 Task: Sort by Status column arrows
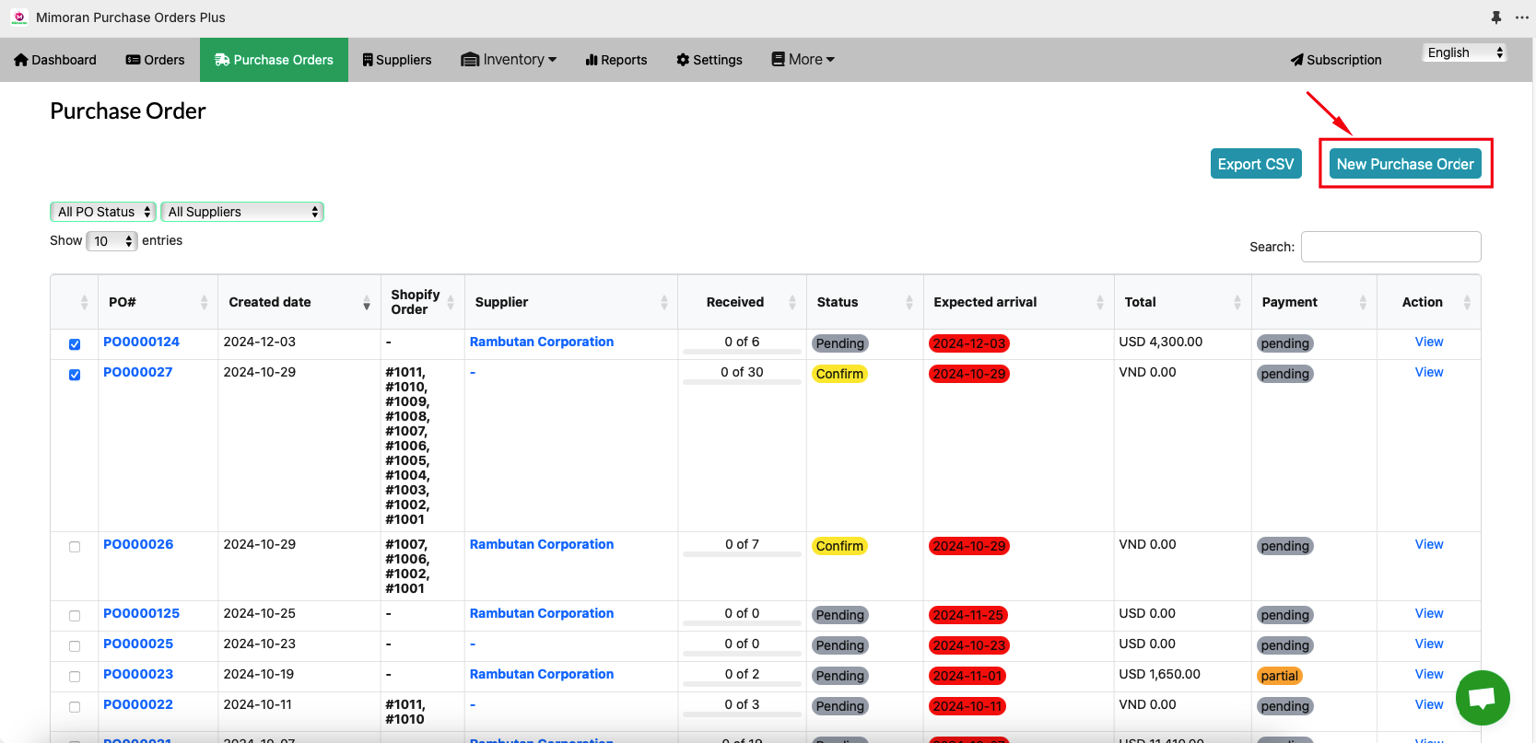[909, 302]
